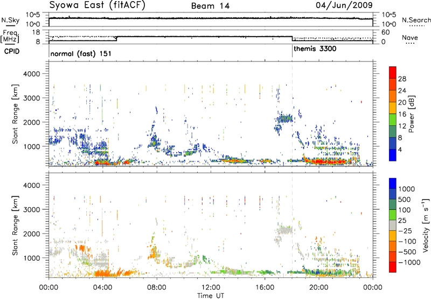Click the '24' label on the power scale
This screenshot has width=431, height=299.
[402, 91]
